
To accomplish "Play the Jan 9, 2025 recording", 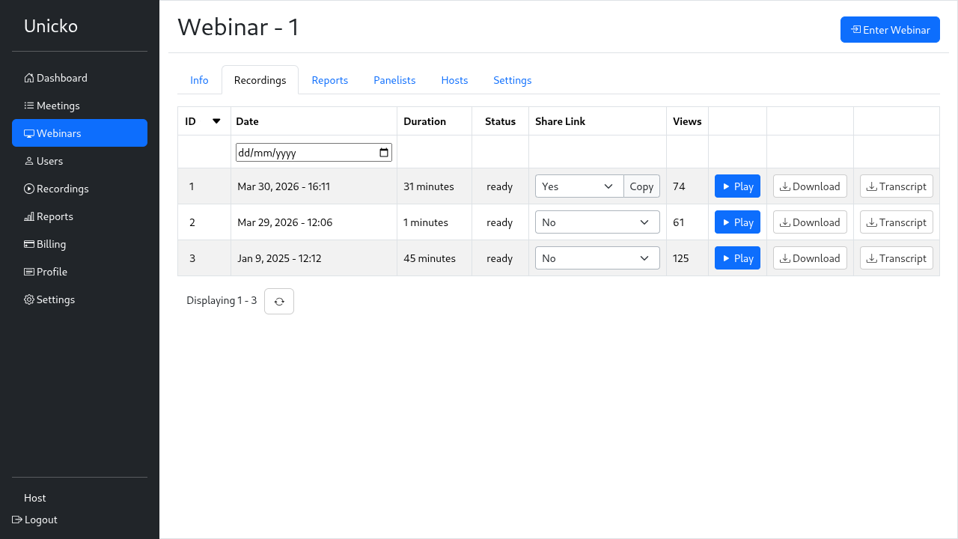I will coord(737,258).
